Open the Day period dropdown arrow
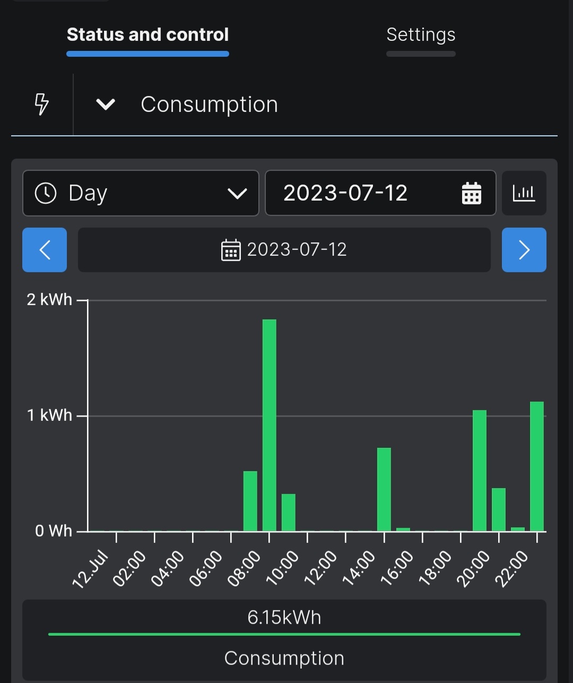Screen dimensions: 573x683 [237, 193]
